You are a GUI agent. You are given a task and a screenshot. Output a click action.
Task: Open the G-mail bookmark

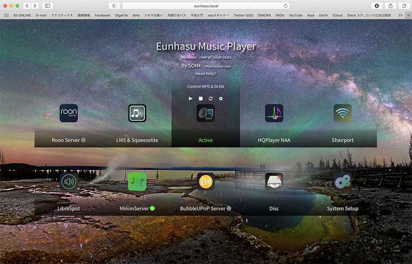41,15
